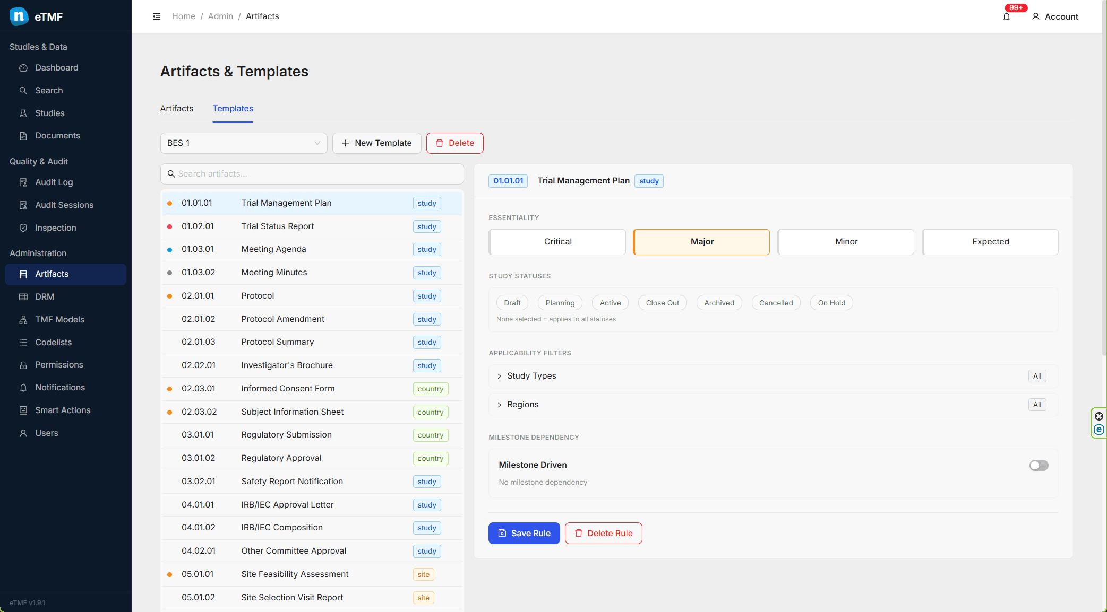
Task: Click the Inspection shield icon
Action: point(23,228)
